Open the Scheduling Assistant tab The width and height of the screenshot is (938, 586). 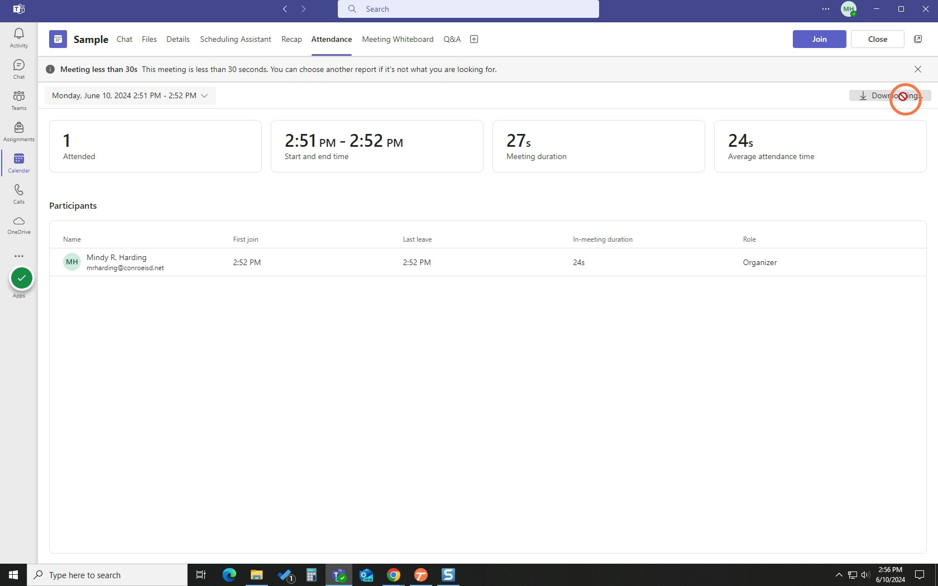click(236, 39)
